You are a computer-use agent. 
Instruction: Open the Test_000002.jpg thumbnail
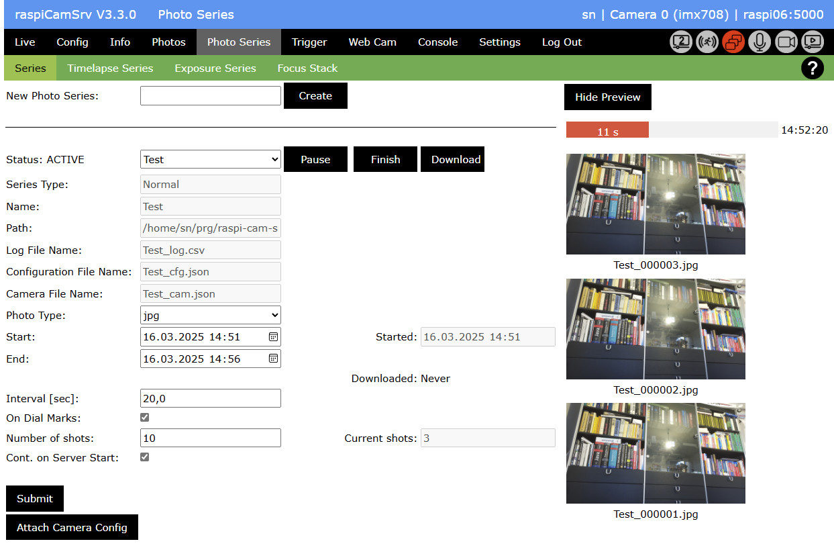pyautogui.click(x=656, y=328)
